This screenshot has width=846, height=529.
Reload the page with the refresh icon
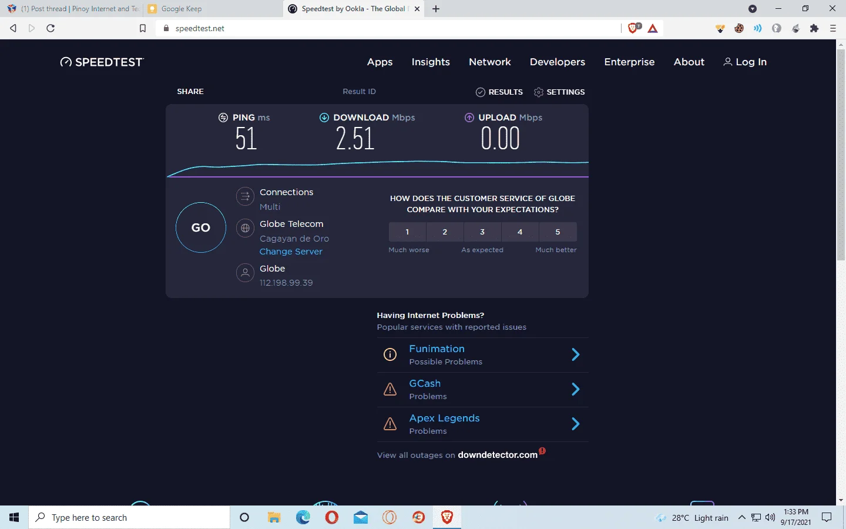click(x=51, y=28)
